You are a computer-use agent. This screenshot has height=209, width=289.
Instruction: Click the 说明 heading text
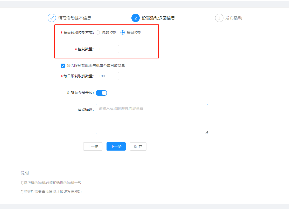point(25,173)
